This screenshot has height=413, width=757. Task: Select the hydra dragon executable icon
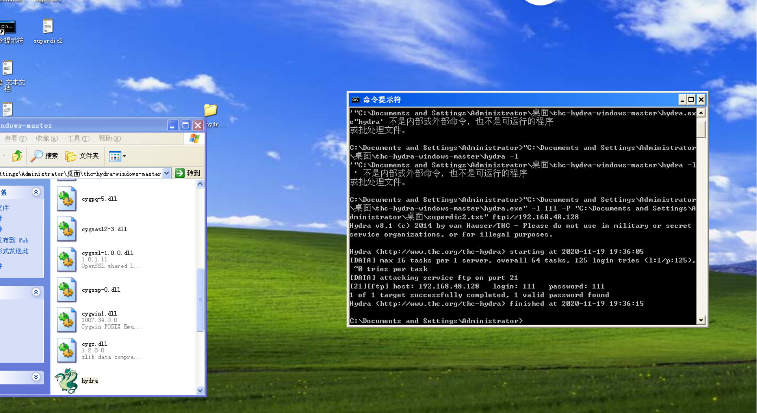(66, 381)
